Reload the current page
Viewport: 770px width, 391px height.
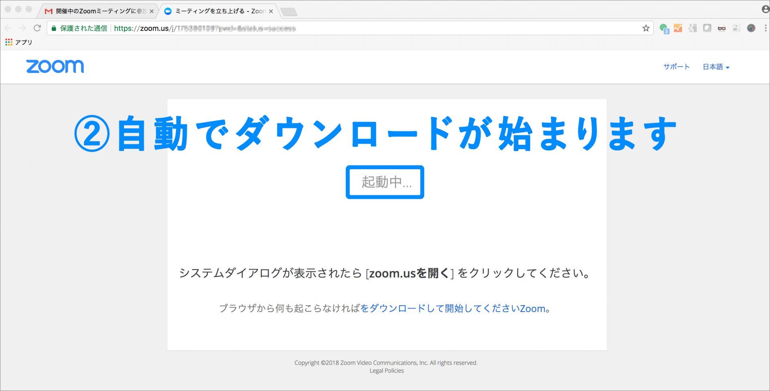pos(37,28)
